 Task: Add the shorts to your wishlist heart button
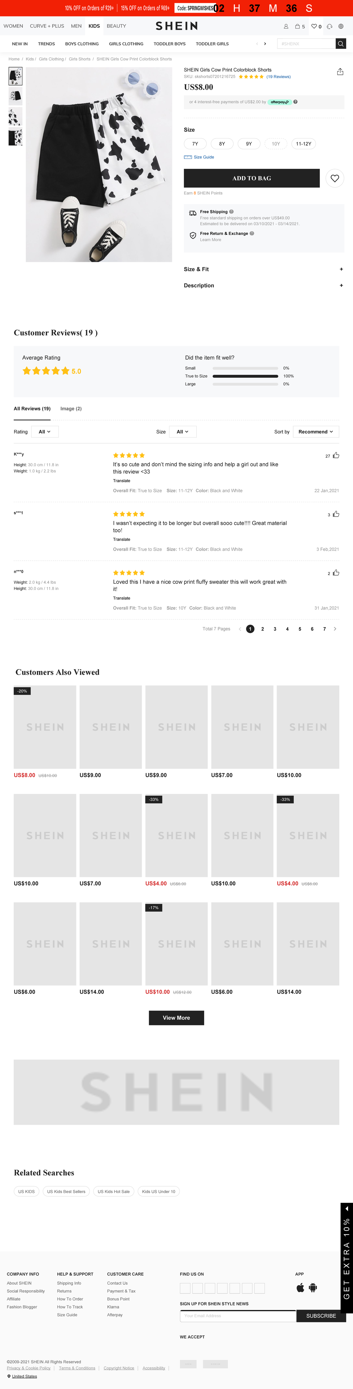(x=334, y=179)
